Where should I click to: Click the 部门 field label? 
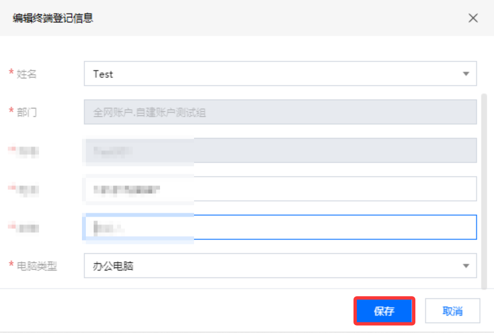click(26, 112)
